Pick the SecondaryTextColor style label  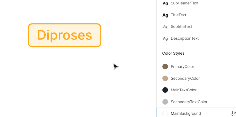[189, 102]
